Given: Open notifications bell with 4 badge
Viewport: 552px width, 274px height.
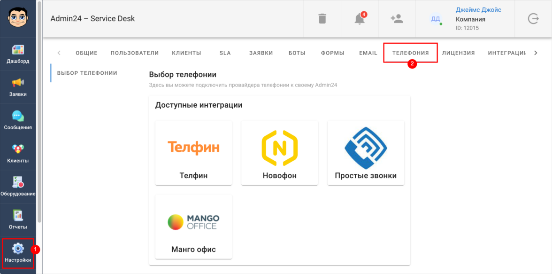Looking at the screenshot, I should [x=360, y=18].
